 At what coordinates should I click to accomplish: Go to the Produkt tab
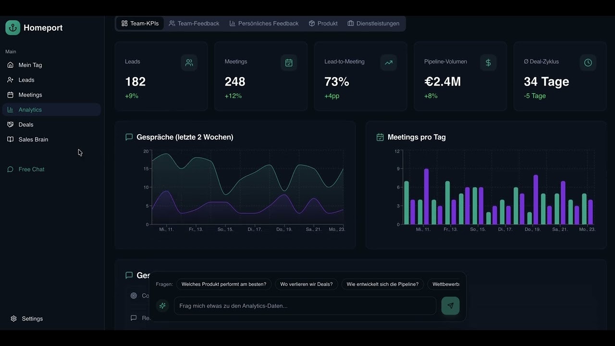pyautogui.click(x=323, y=23)
